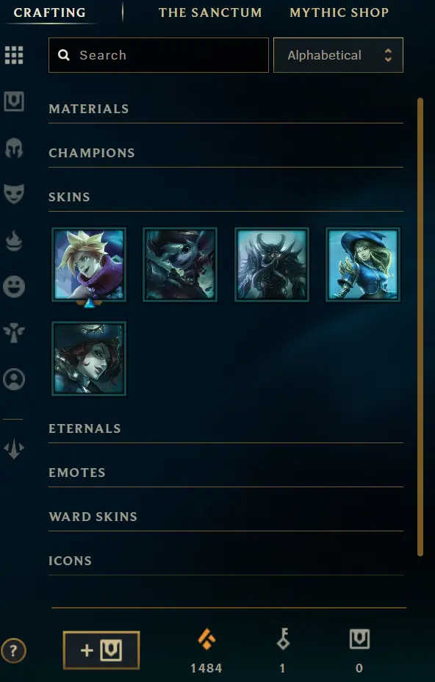Expand the Champions section

pos(226,153)
